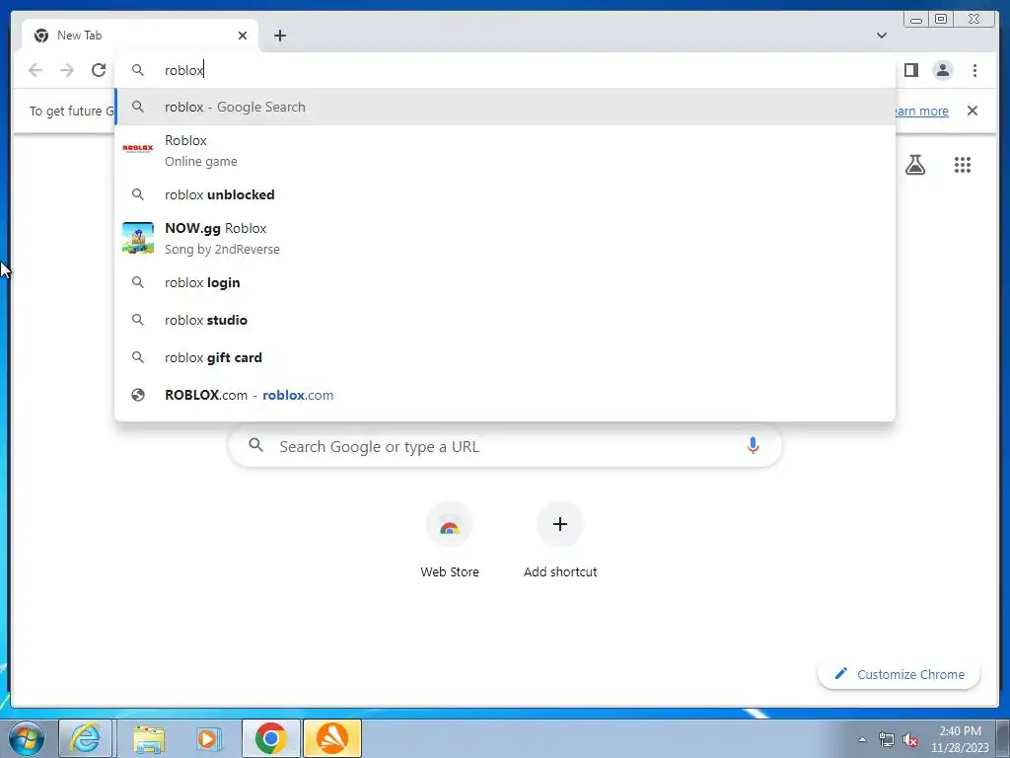Open Chrome's three-dot menu
Image resolution: width=1010 pixels, height=758 pixels.
[x=974, y=70]
